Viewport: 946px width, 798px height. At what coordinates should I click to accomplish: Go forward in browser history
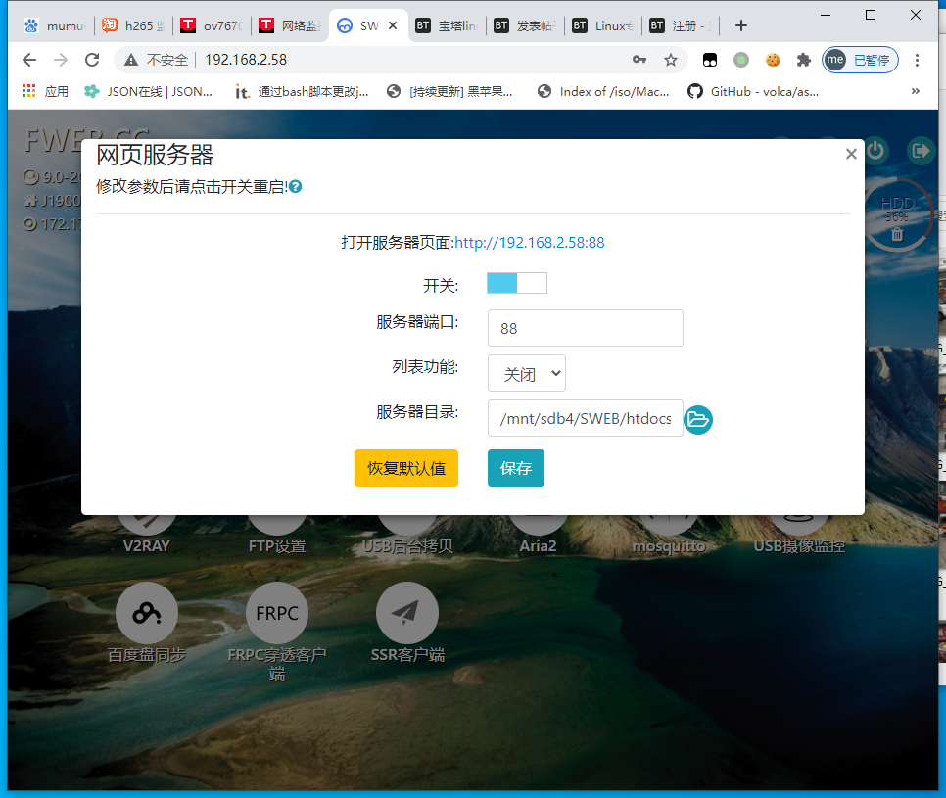pyautogui.click(x=61, y=60)
